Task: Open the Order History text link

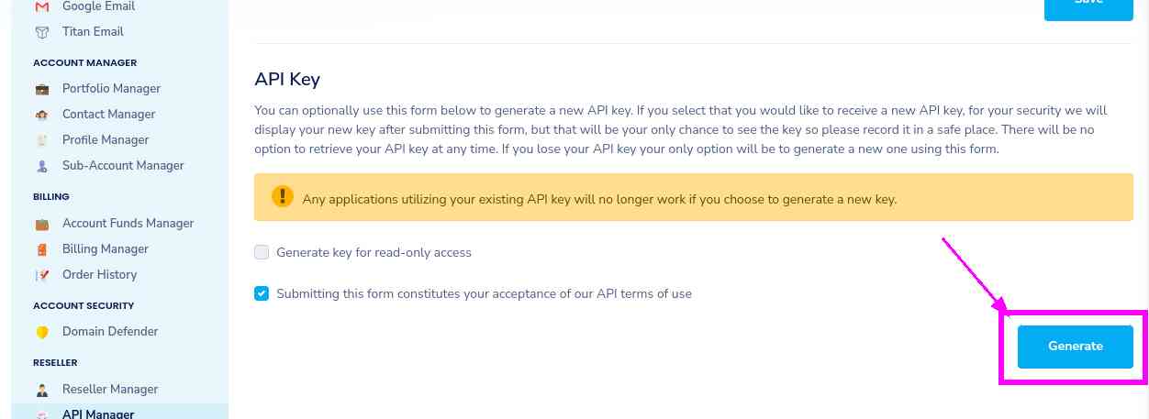Action: coord(99,275)
